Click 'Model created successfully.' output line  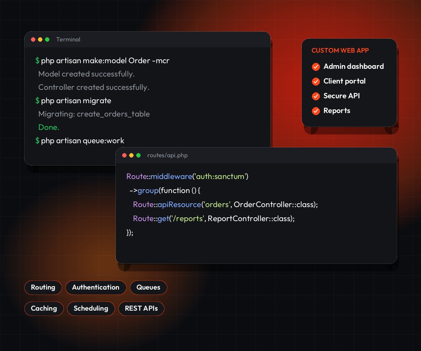(86, 74)
